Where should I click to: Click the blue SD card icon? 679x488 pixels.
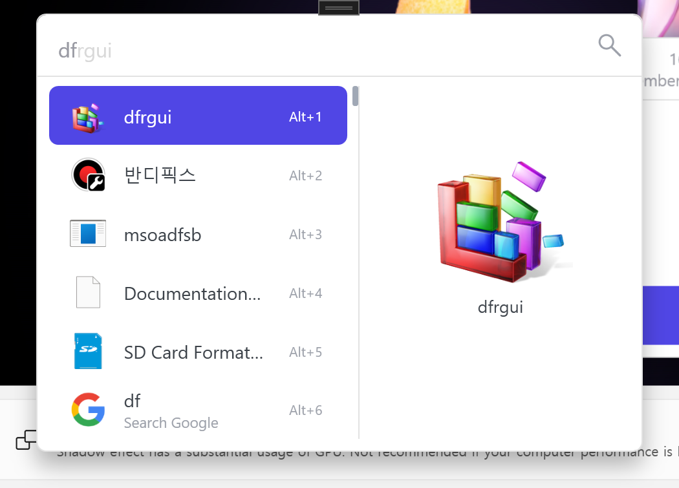88,351
